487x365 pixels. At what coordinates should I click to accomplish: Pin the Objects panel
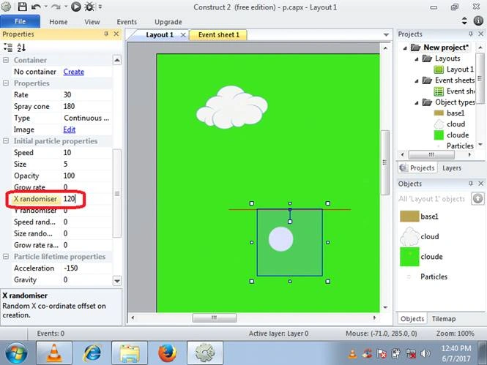pos(471,184)
